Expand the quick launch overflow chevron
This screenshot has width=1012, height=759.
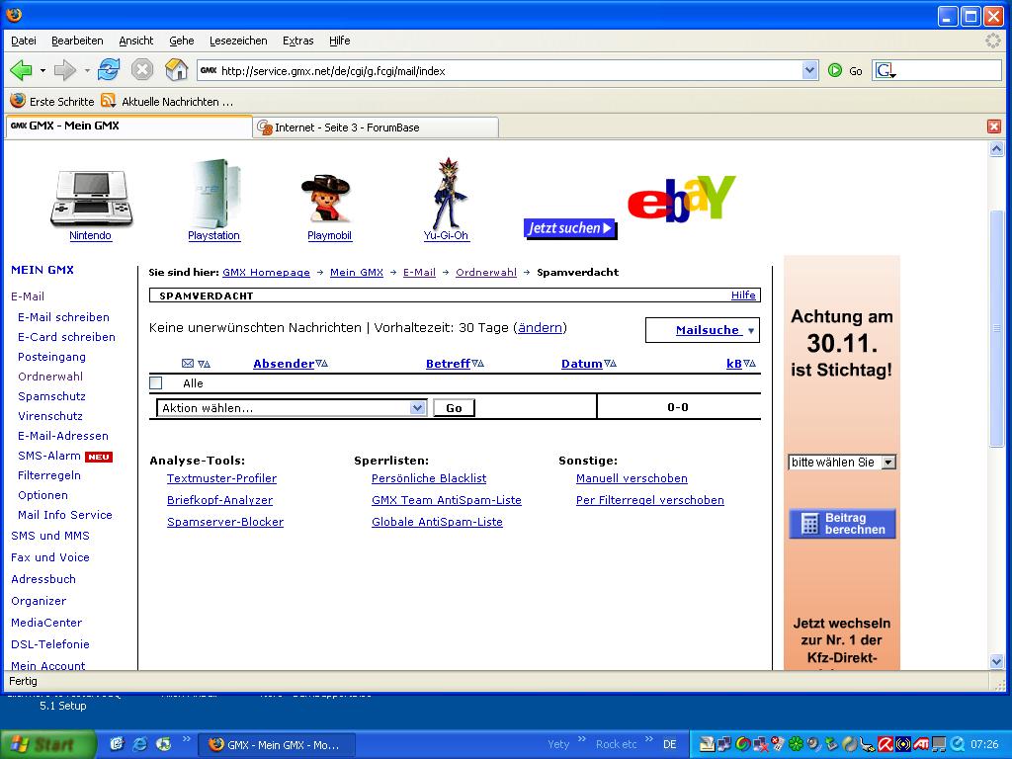tap(187, 738)
